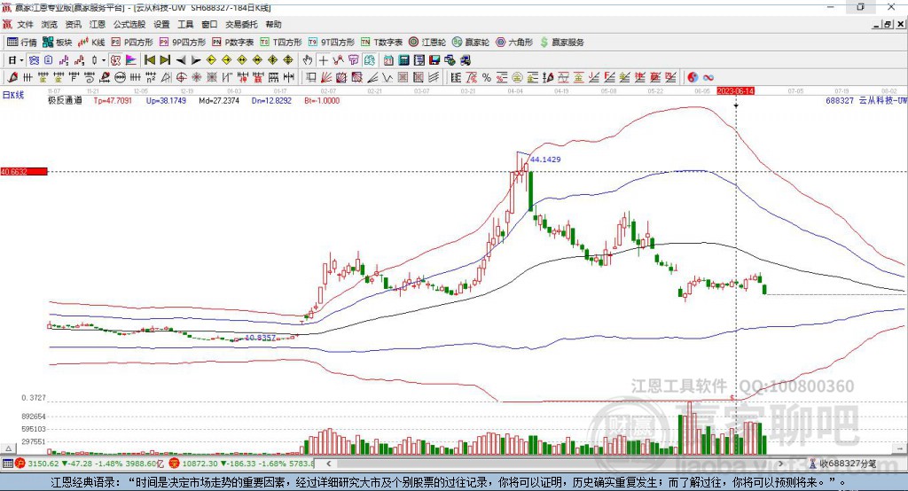The image size is (908, 491).
Task: Click the percent % line tool
Action: 487,77
